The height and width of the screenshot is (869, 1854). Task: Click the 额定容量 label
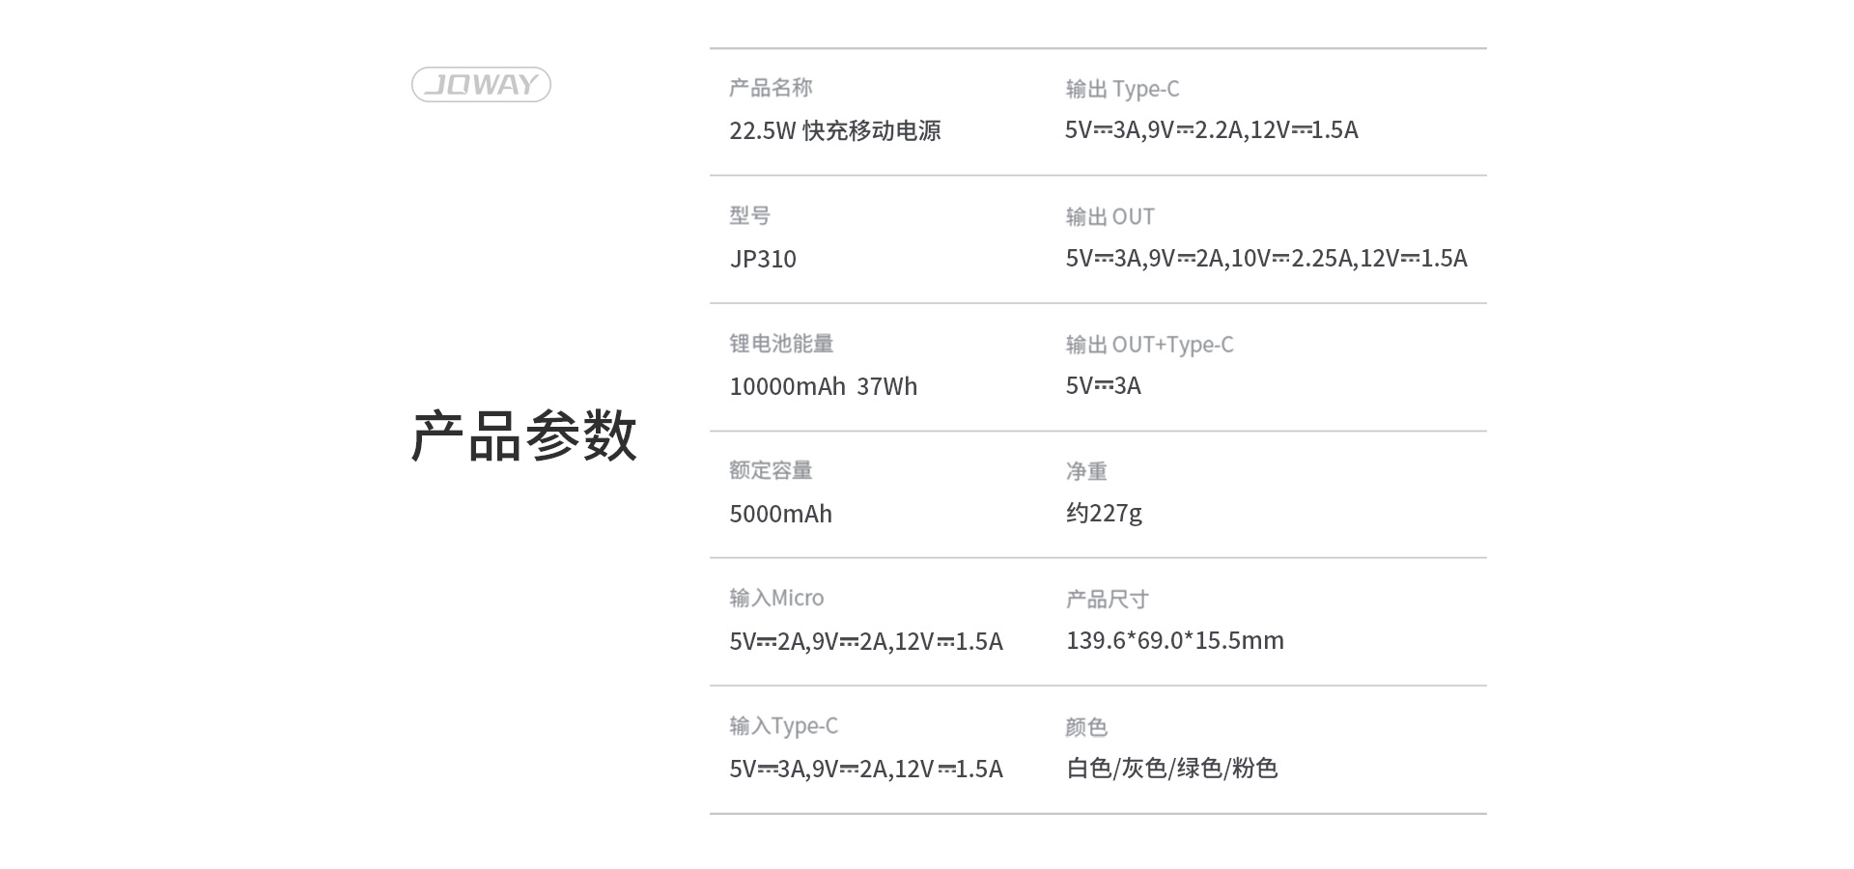click(771, 470)
